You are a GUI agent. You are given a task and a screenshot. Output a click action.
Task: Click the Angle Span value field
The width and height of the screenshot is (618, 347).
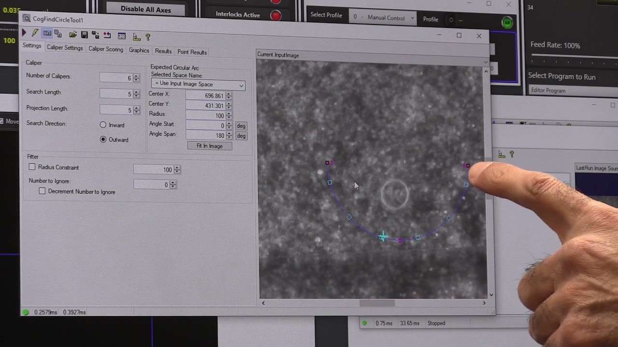click(205, 136)
